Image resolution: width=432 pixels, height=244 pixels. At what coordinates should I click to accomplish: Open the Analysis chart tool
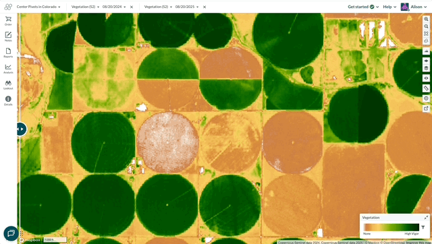pos(8,69)
